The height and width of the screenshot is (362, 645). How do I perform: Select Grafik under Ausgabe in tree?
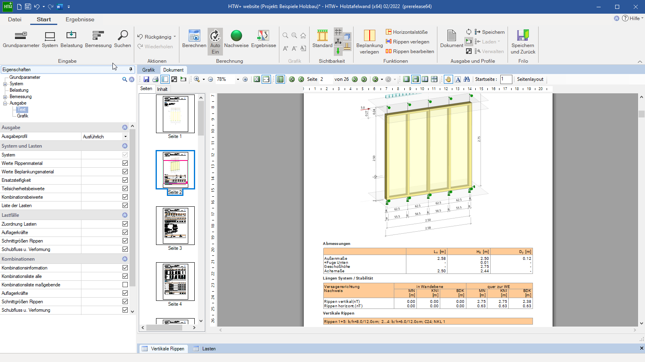23,116
